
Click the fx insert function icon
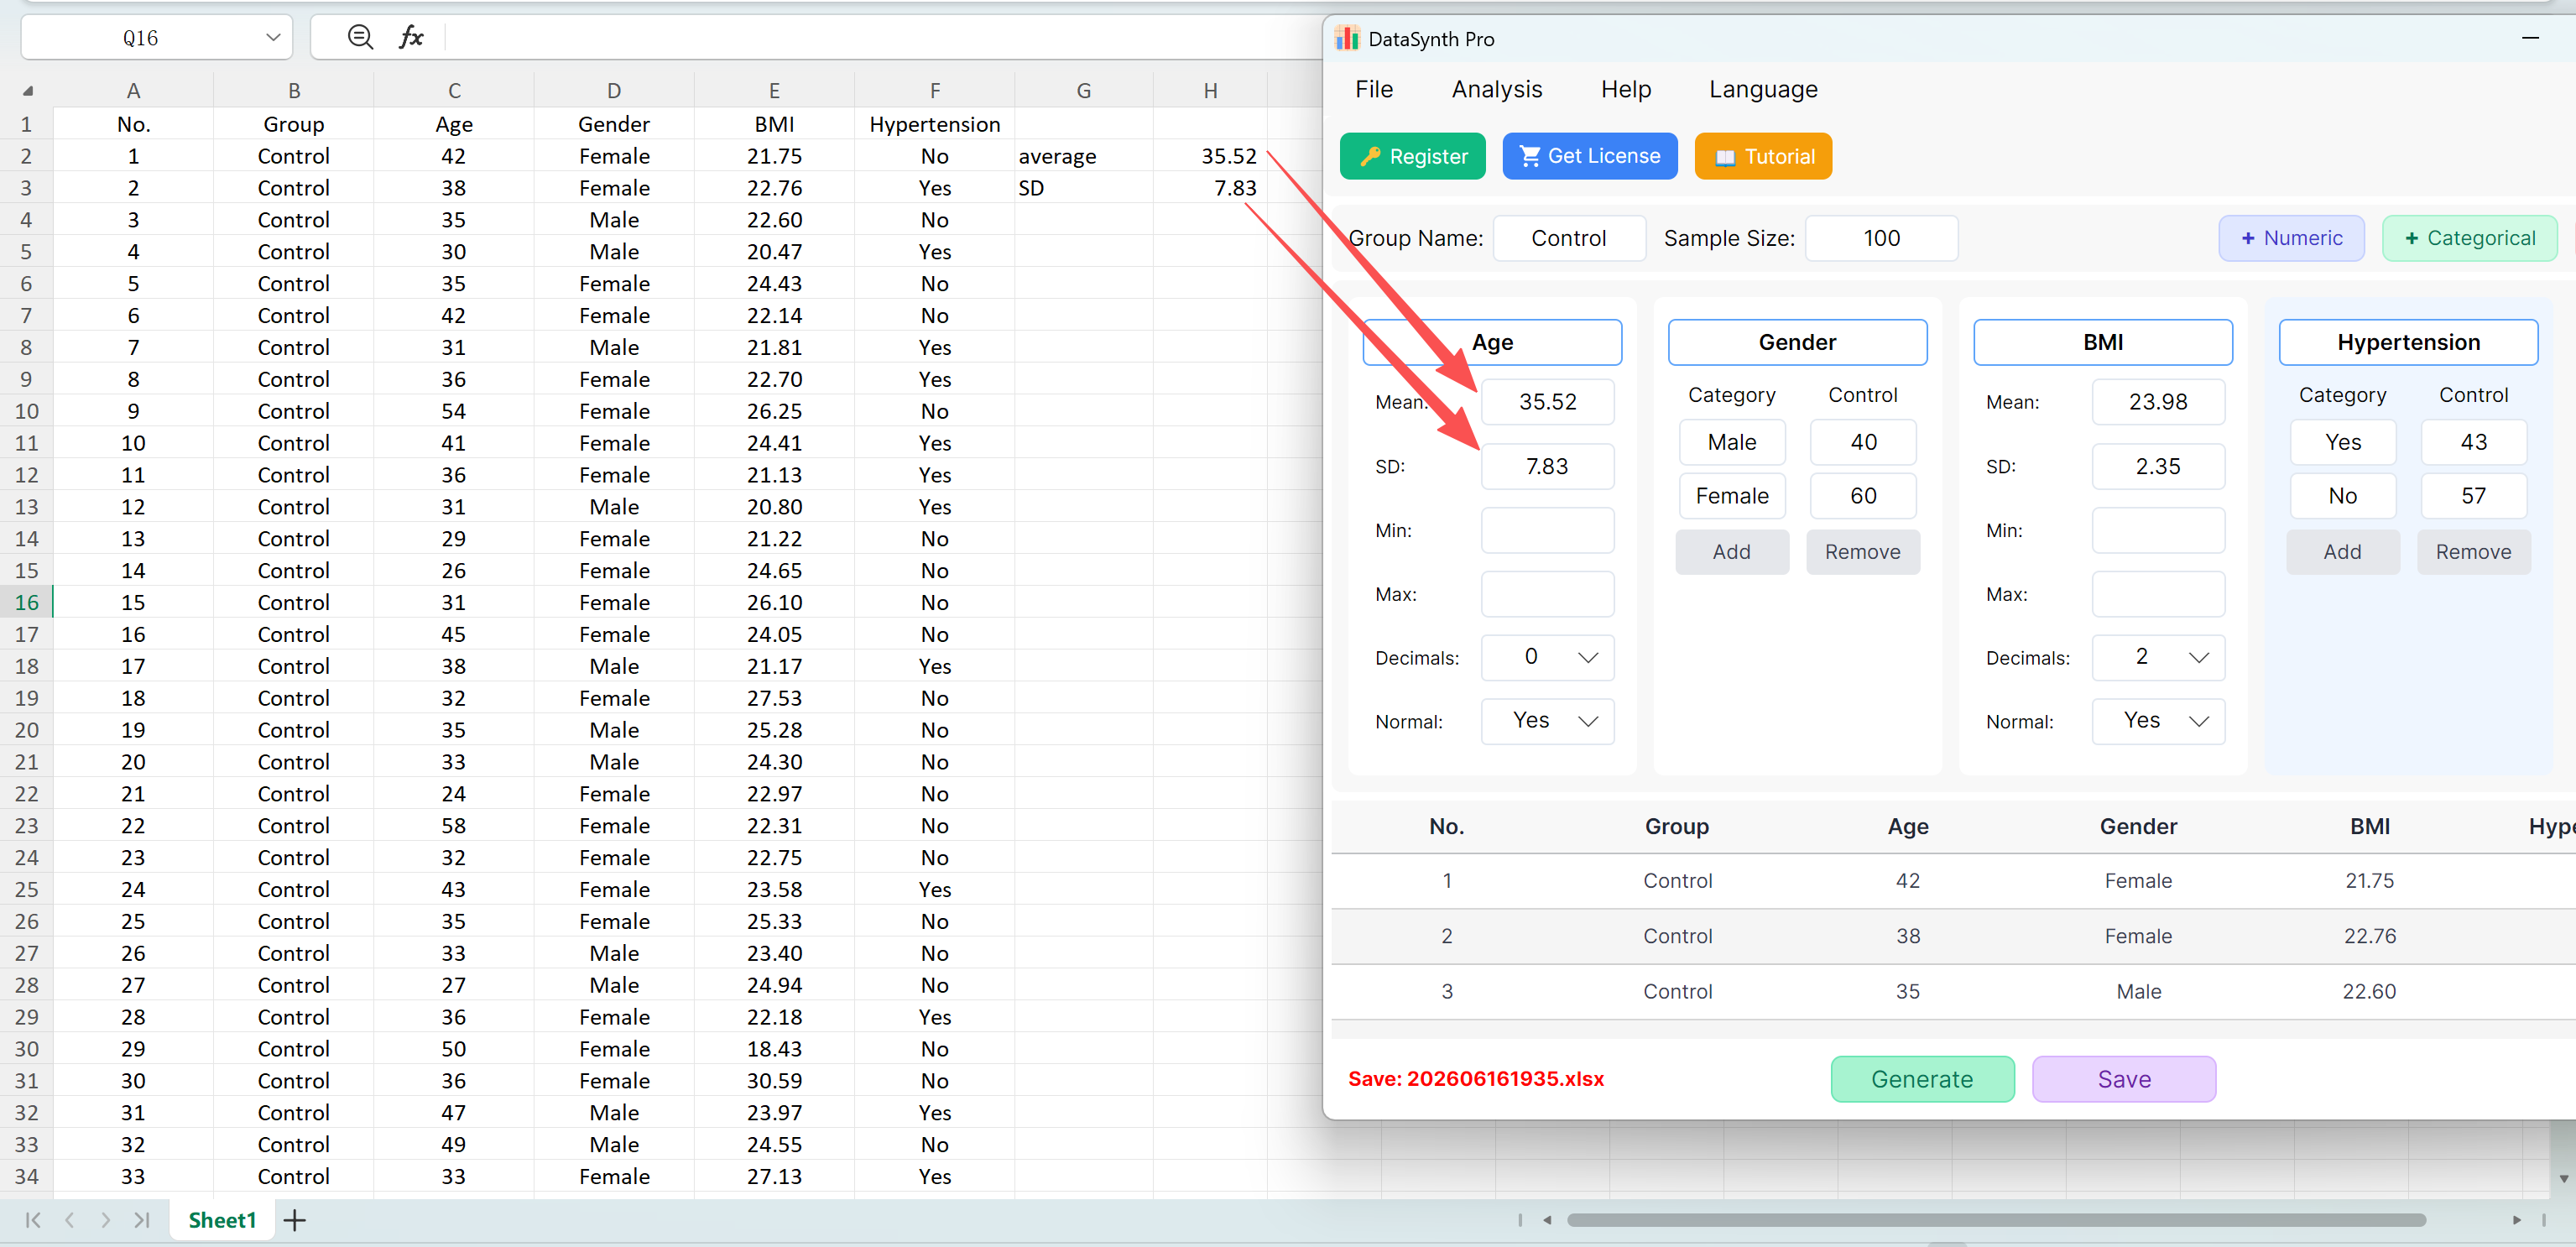pos(411,38)
